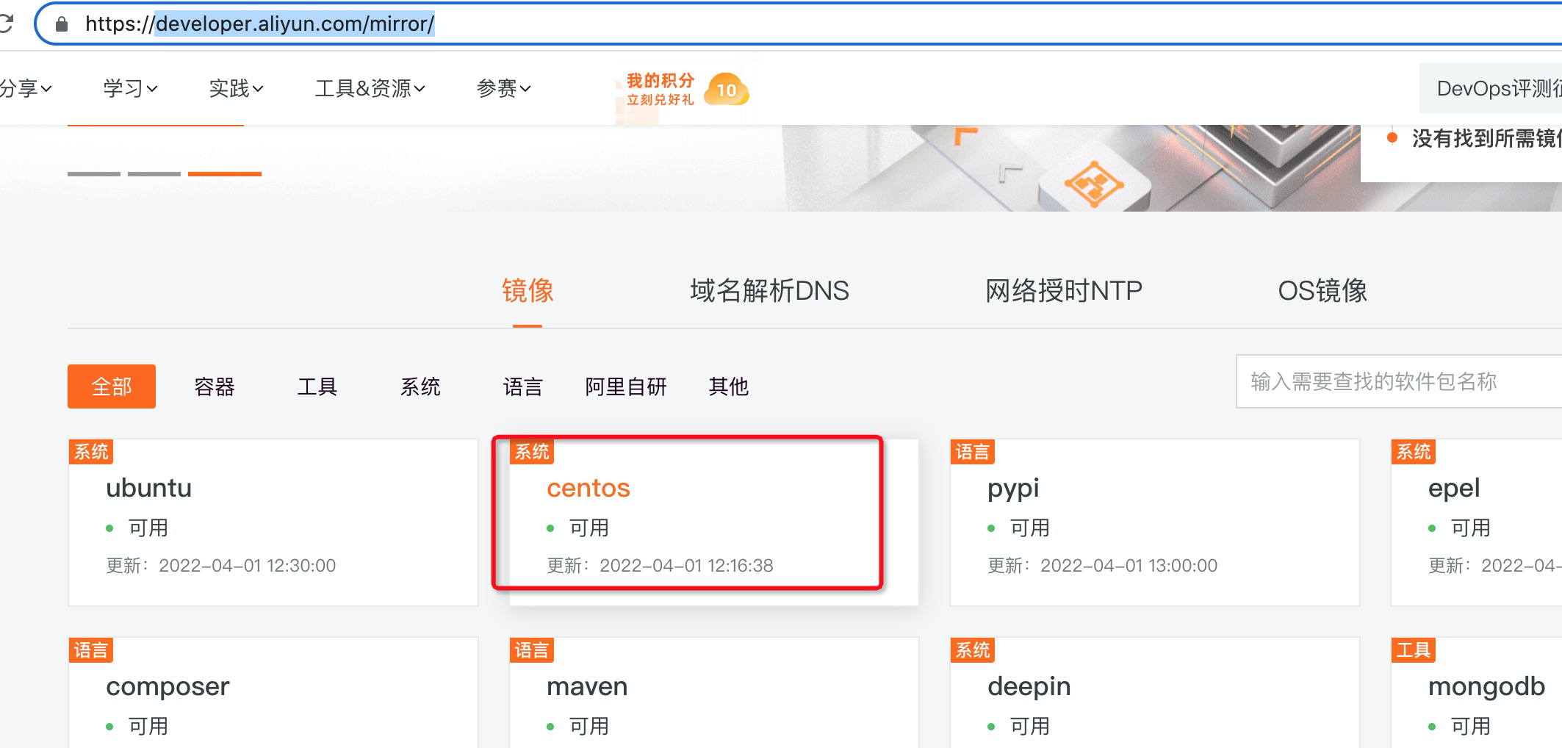Select the first banner carousel indicator
1562x748 pixels.
coord(94,174)
